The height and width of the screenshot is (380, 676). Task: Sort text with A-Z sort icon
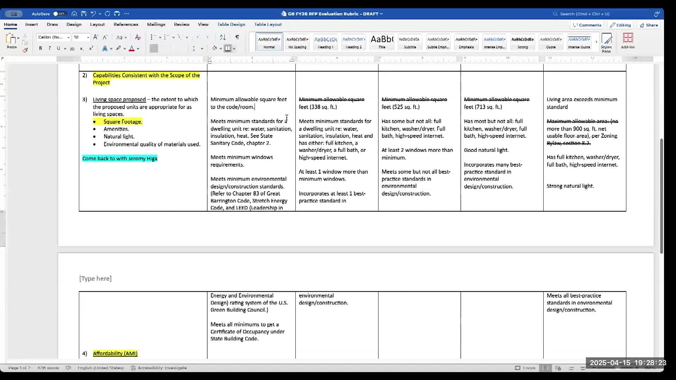223,37
